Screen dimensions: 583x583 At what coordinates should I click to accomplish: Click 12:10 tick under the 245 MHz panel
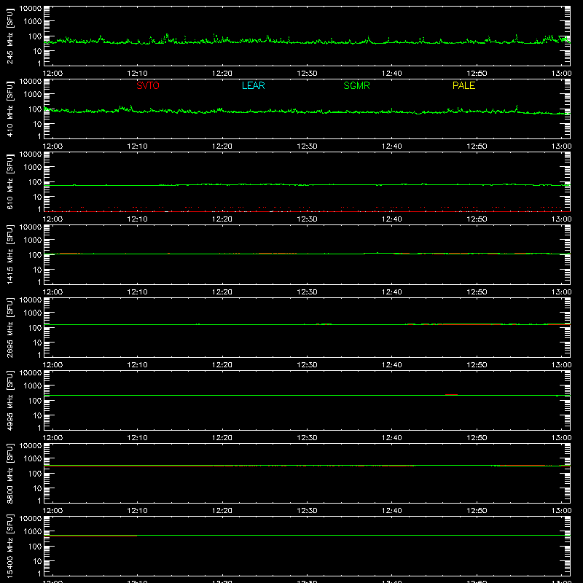point(137,74)
